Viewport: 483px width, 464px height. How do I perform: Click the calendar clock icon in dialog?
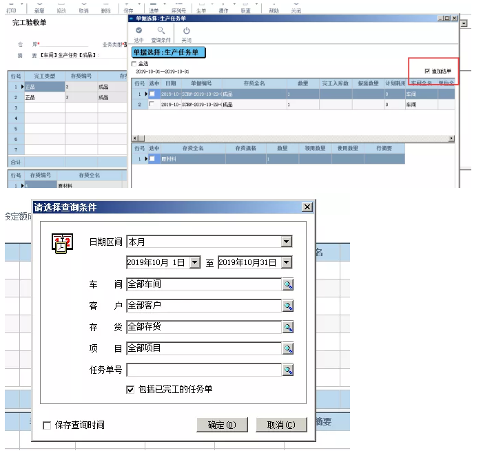click(62, 245)
